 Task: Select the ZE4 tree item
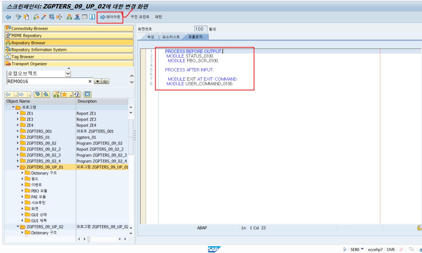pyautogui.click(x=30, y=125)
